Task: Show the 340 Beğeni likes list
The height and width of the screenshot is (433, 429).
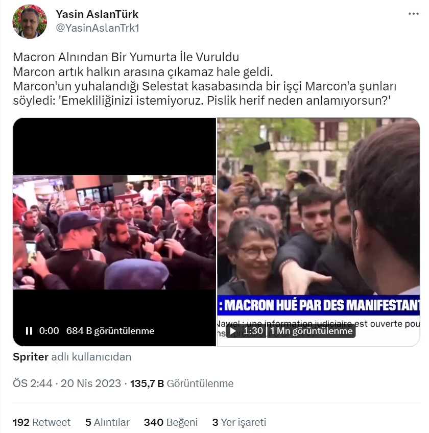Action: pos(171,422)
